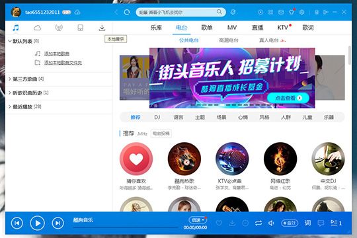
Task: Select the 风格 category filter
Action: [264, 117]
